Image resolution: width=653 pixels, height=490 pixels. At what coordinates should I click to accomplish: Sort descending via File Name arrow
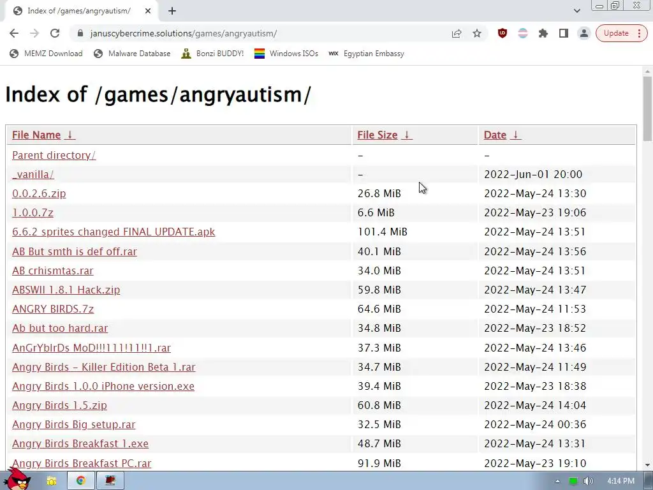coord(70,135)
